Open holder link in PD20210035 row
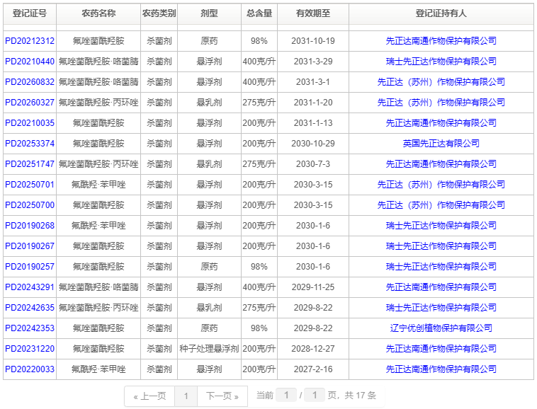The height and width of the screenshot is (409, 537). (441, 123)
